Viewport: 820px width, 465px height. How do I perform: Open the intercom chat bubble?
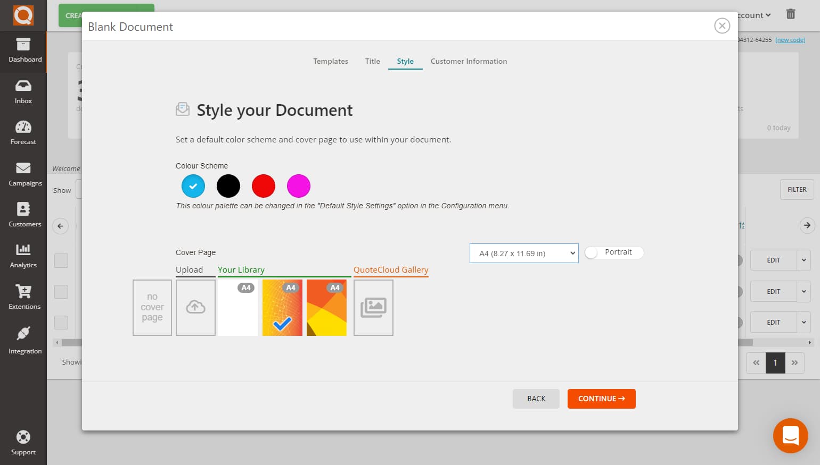[x=790, y=435]
